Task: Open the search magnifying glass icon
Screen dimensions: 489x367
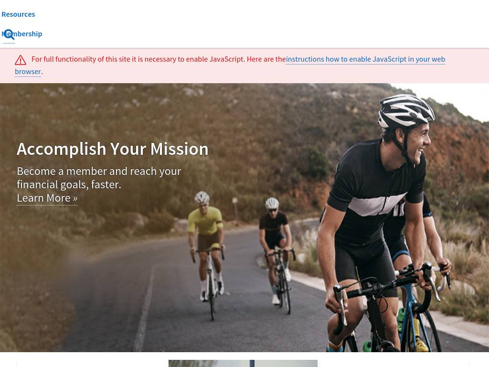Action: coord(9,34)
